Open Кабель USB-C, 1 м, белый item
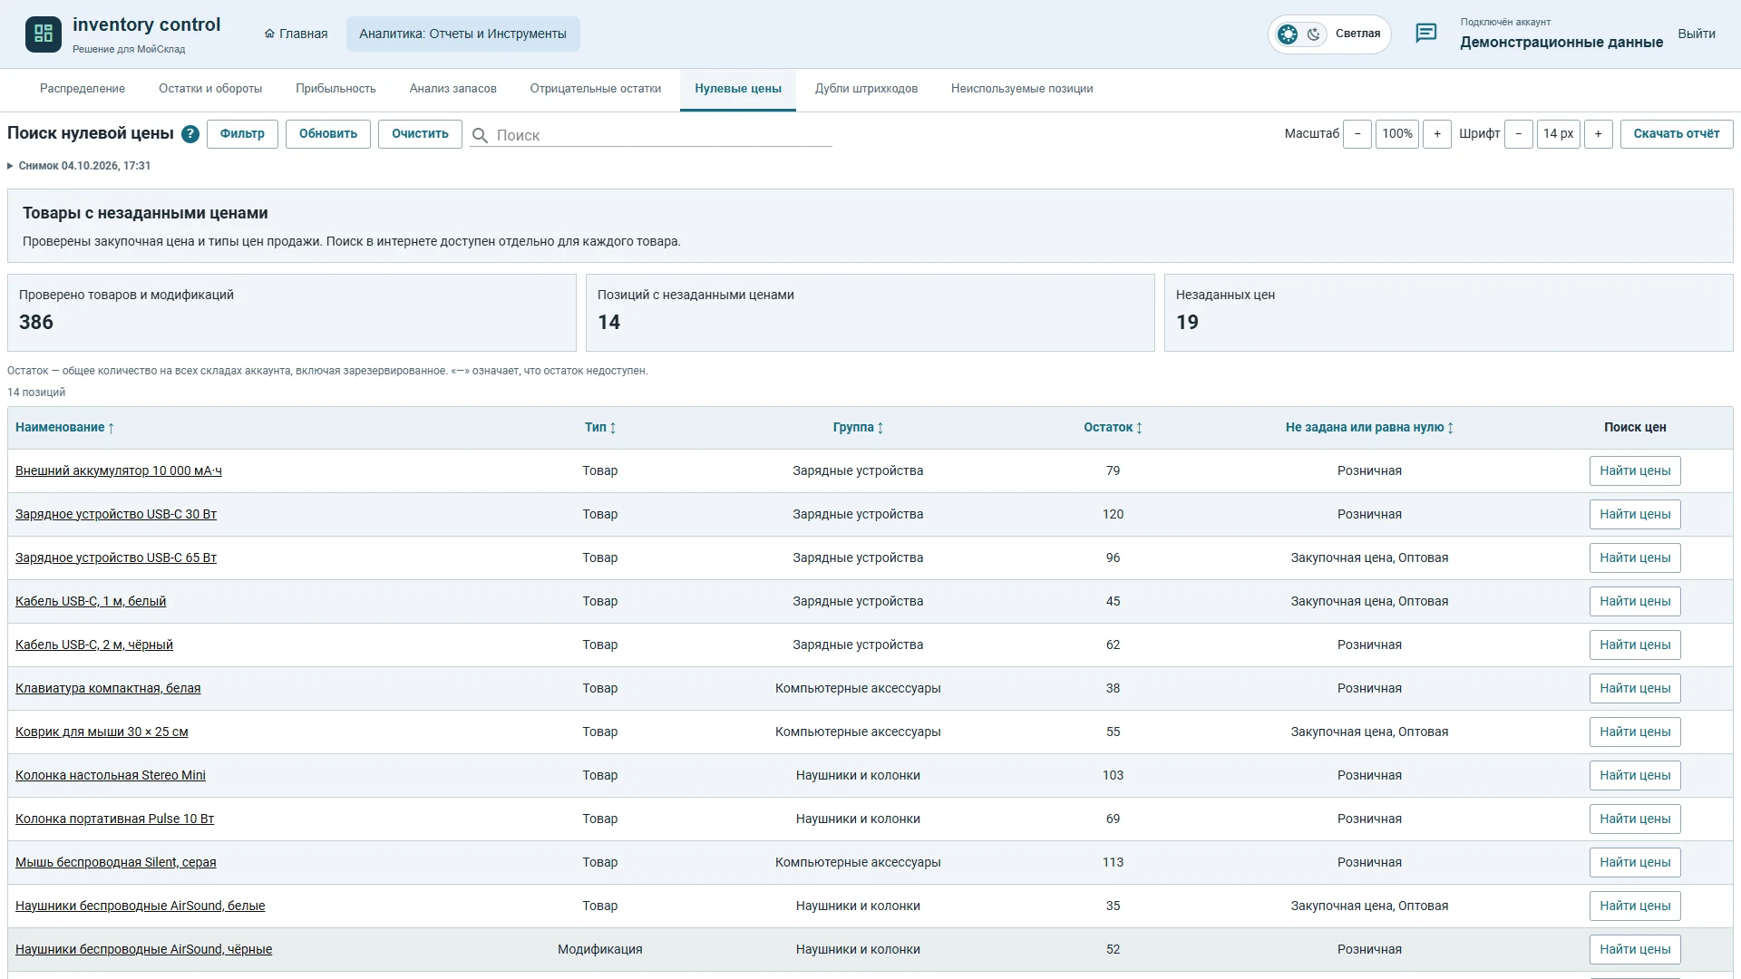This screenshot has height=979, width=1741. click(91, 602)
